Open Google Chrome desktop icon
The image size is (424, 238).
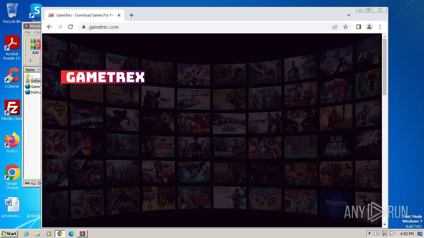[12, 177]
